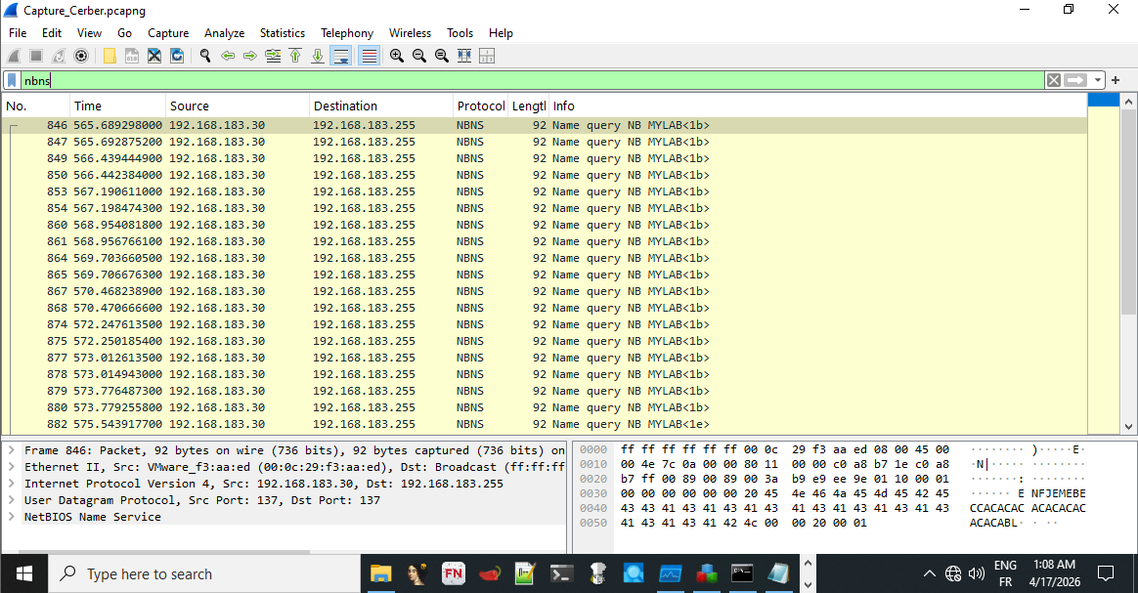Open the Capture menu
Viewport: 1138px width, 593px height.
168,32
